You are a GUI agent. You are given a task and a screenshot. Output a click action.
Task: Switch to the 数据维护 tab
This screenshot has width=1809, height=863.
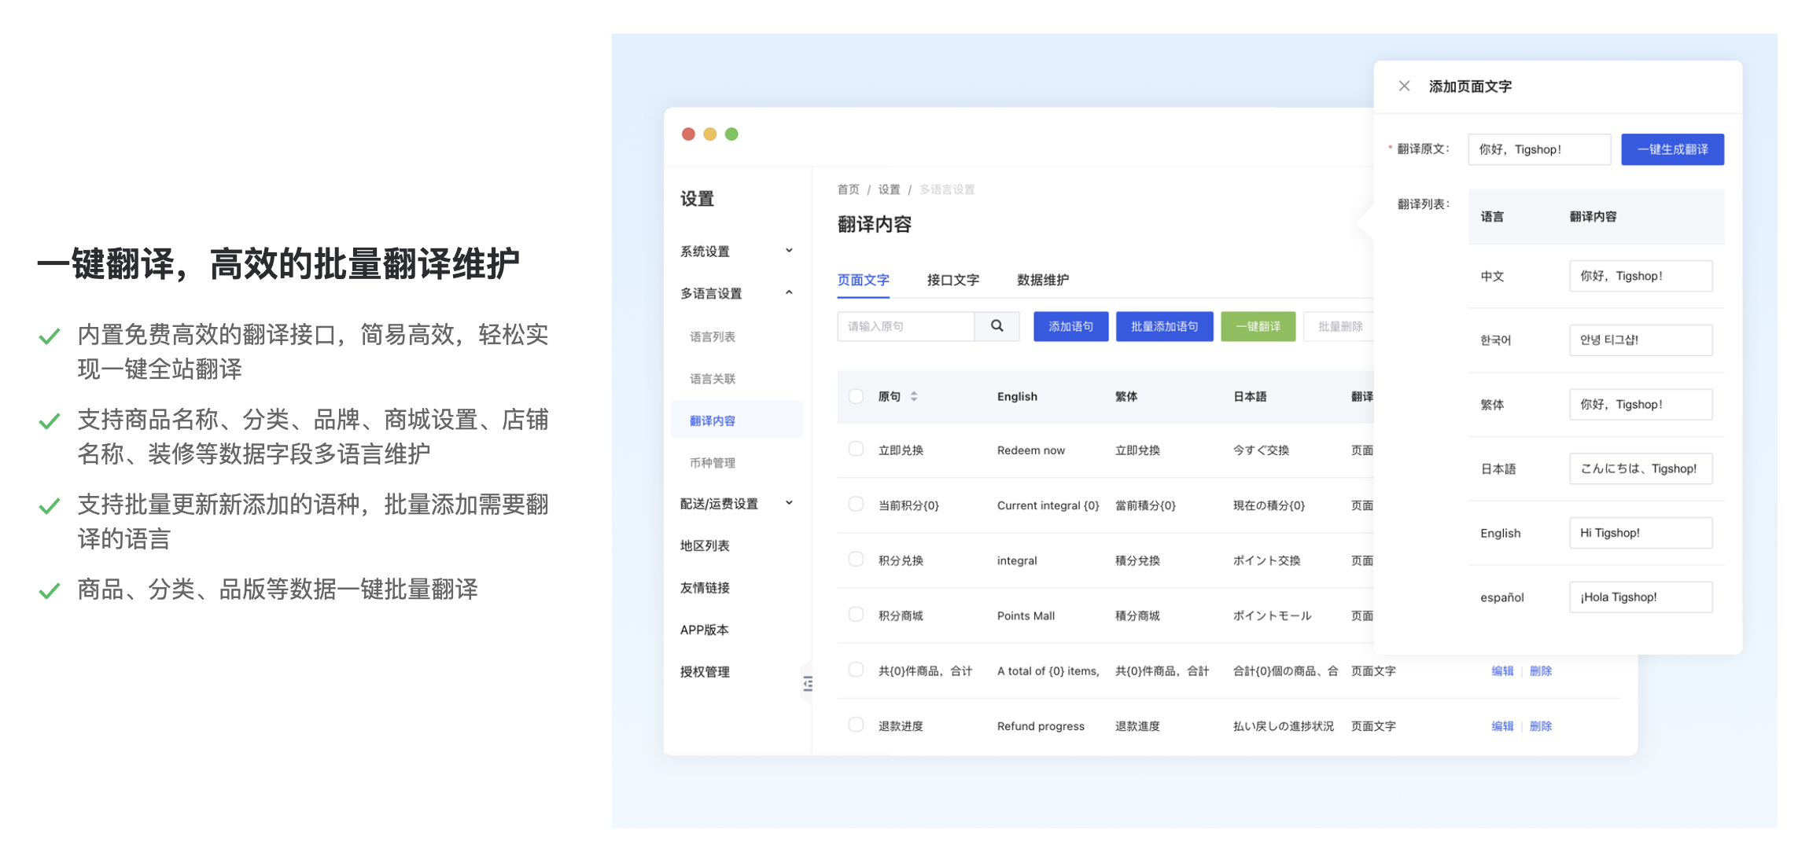pos(1042,281)
